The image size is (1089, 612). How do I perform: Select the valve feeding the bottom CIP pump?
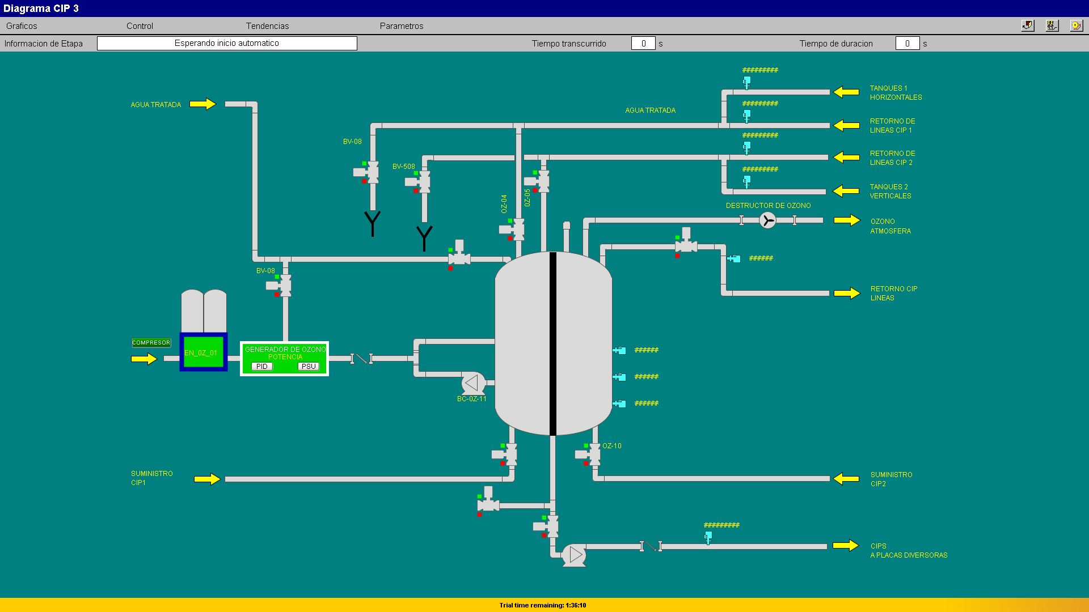[x=547, y=526]
